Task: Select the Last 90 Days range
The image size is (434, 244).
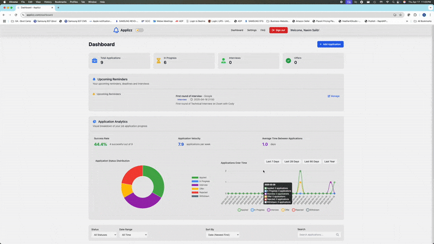Action: pos(311,162)
